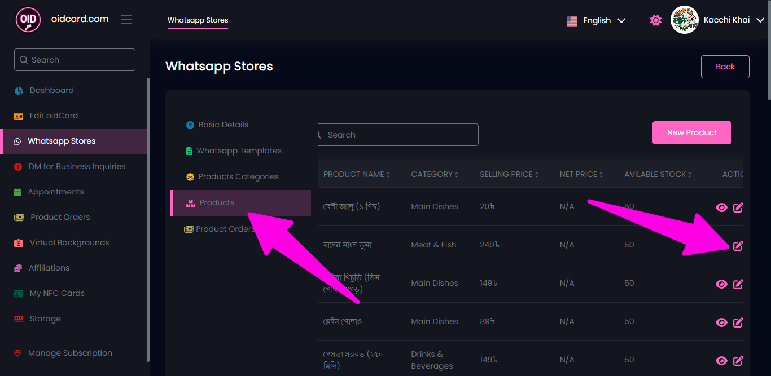Click the Kacchi Khai profile avatar
This screenshot has width=771, height=376.
684,20
